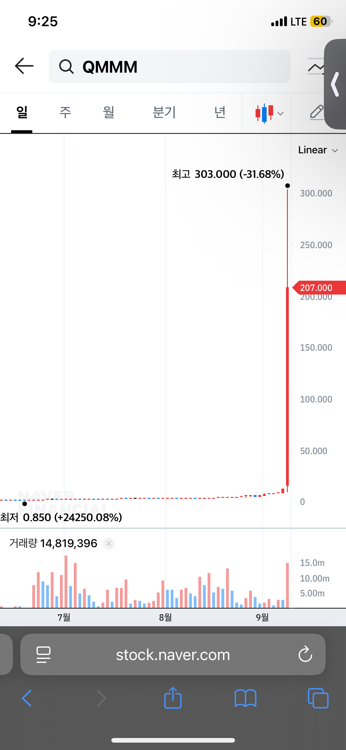Reload the stock.naver.com page
This screenshot has width=346, height=750.
click(305, 654)
